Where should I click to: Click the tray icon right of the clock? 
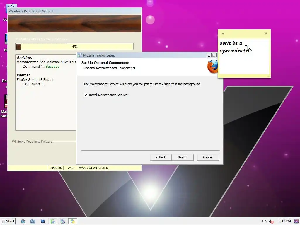pos(296,221)
